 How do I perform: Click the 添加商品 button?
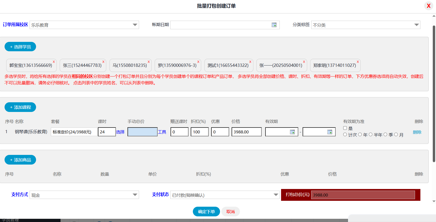coord(20,160)
